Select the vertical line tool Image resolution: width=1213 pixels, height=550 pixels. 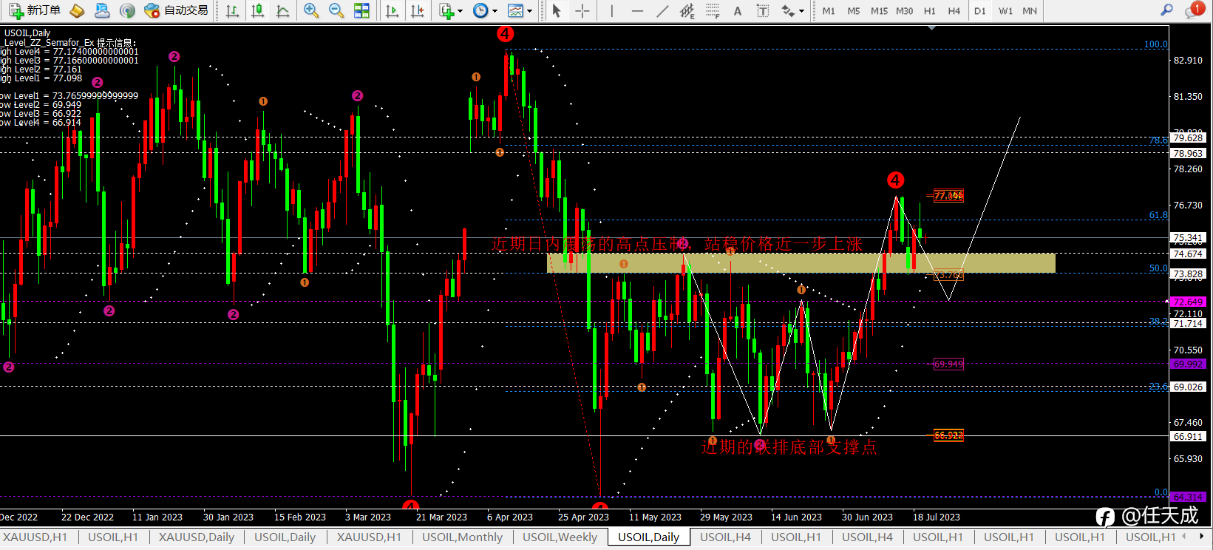pyautogui.click(x=611, y=10)
